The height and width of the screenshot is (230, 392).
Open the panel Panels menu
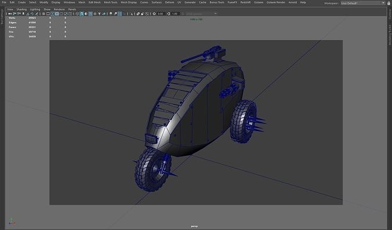click(72, 9)
